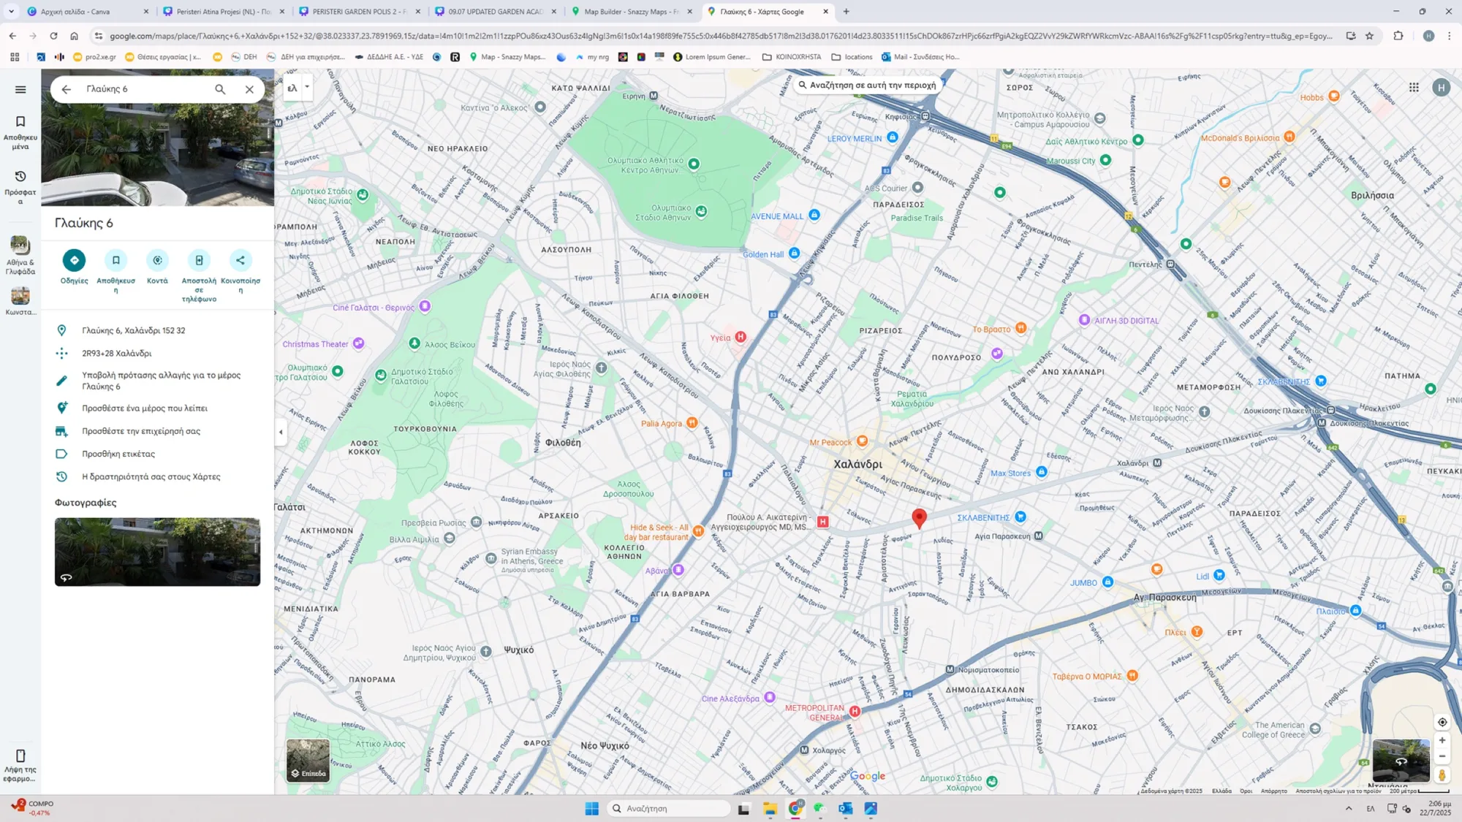
Task: Click the zoom out minus button
Action: [x=1442, y=757]
